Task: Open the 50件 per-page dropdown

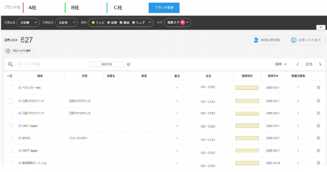Action: [x=281, y=64]
